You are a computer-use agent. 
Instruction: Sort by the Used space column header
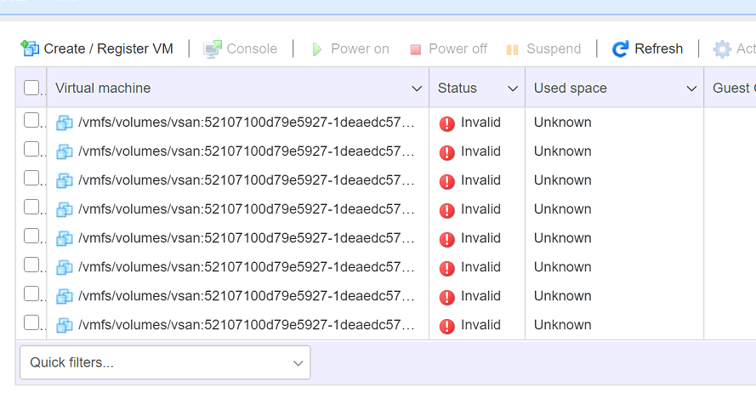pos(571,88)
